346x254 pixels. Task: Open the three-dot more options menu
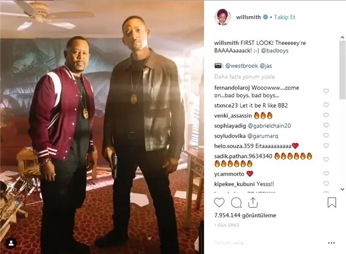click(x=331, y=243)
